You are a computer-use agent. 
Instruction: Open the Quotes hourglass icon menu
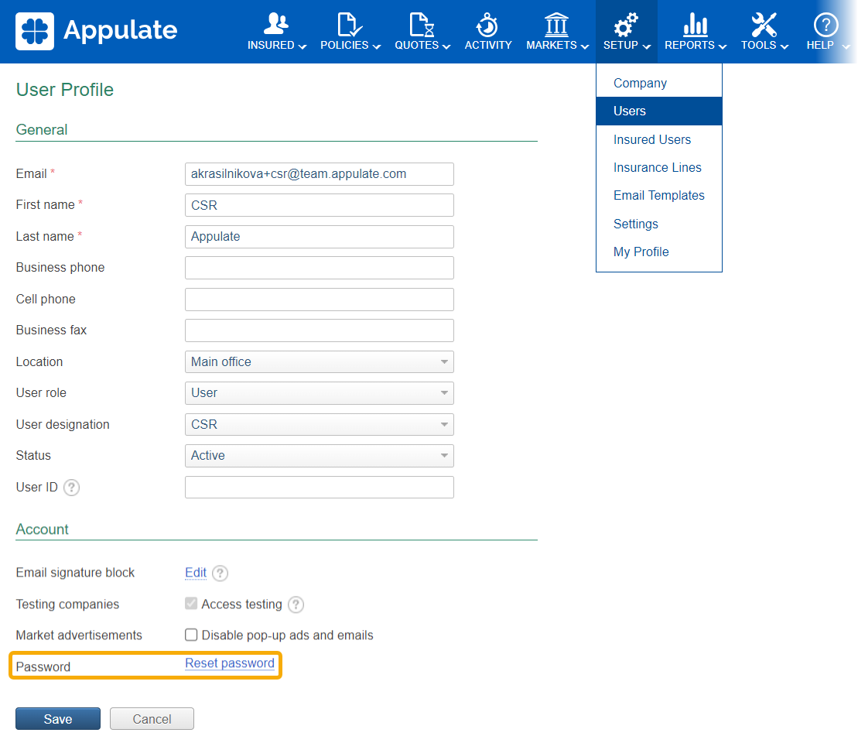(x=422, y=24)
